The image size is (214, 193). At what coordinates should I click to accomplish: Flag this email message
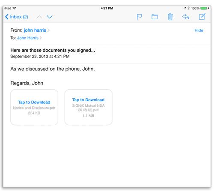point(139,17)
